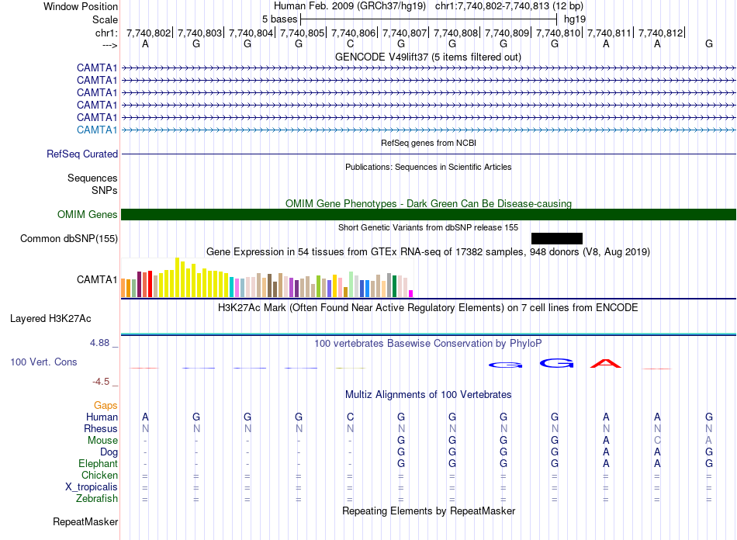Select the X_tropicalis species label
The image size is (737, 540).
pos(92,487)
